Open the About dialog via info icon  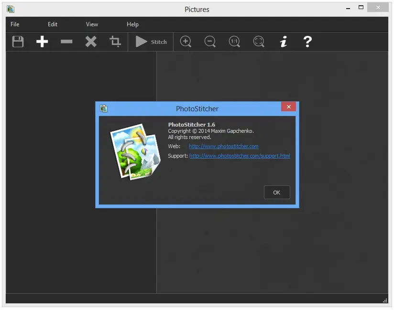(x=283, y=42)
